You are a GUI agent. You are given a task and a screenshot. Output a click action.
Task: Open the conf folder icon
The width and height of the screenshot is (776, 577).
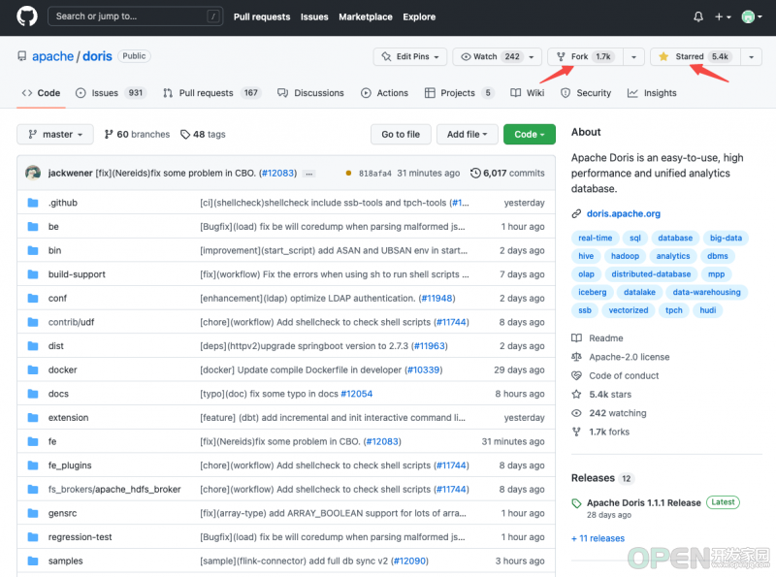point(33,298)
